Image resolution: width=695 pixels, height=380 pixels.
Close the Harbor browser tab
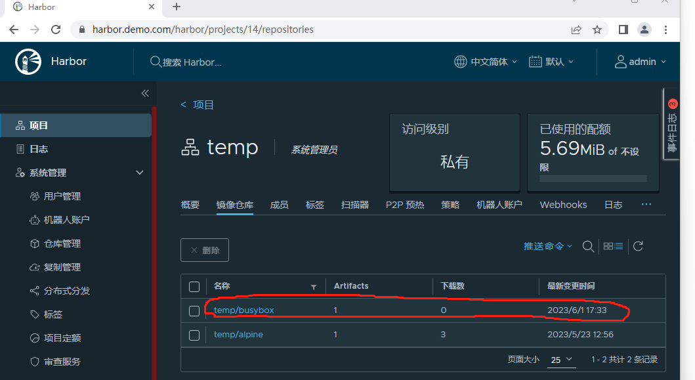[x=152, y=7]
